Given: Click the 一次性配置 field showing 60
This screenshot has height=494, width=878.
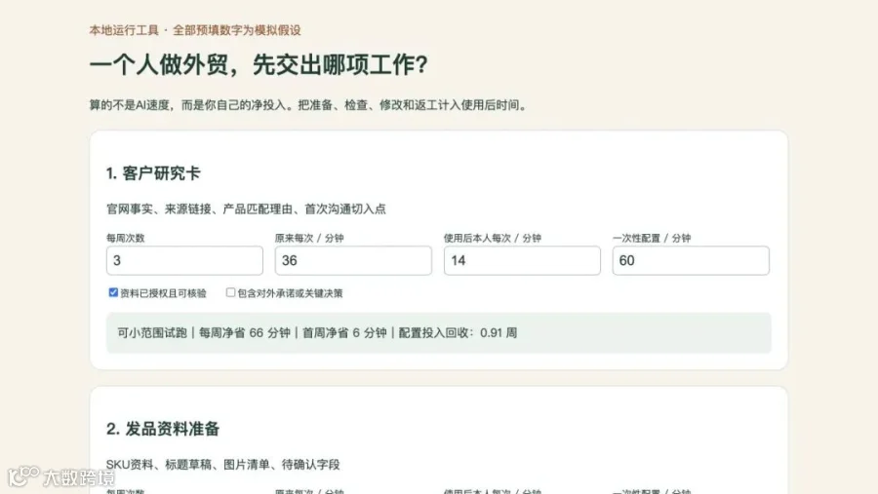Looking at the screenshot, I should click(691, 260).
